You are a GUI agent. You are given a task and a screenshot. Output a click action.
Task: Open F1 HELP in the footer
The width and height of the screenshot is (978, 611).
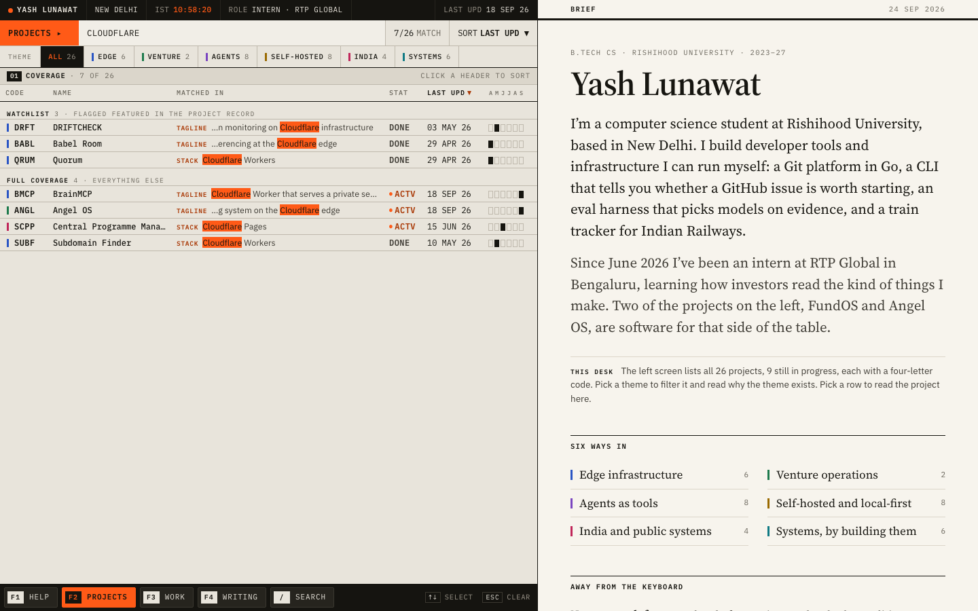(31, 597)
